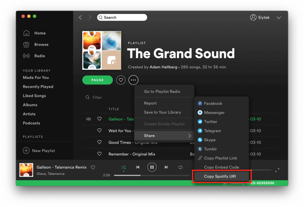Go back with the left arrow
The height and width of the screenshot is (207, 304).
pos(80,17)
